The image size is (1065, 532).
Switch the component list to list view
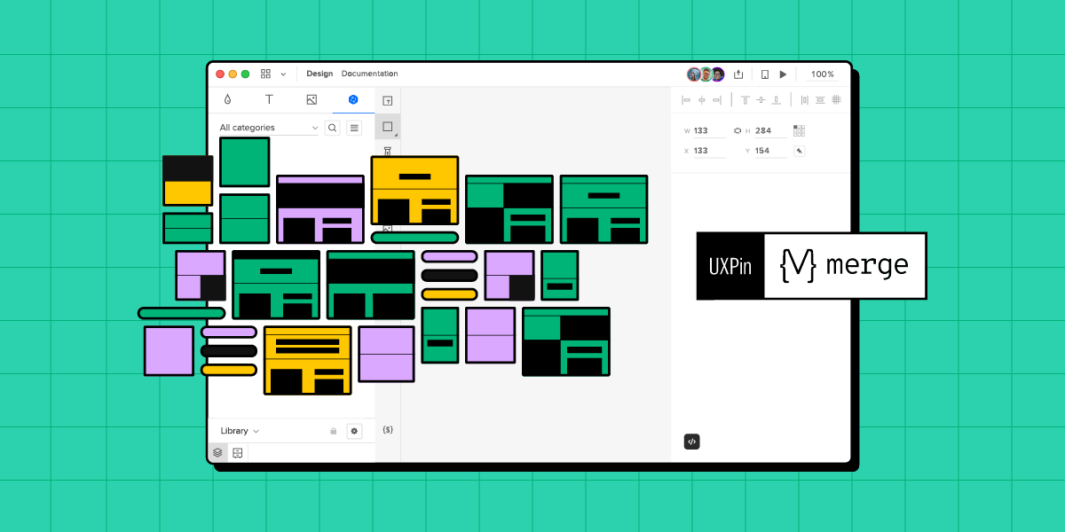point(354,127)
